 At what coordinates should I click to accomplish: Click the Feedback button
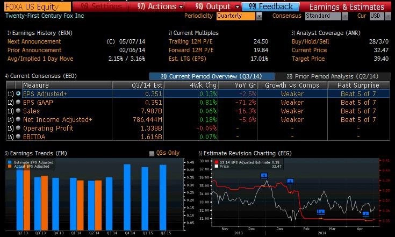(271, 6)
